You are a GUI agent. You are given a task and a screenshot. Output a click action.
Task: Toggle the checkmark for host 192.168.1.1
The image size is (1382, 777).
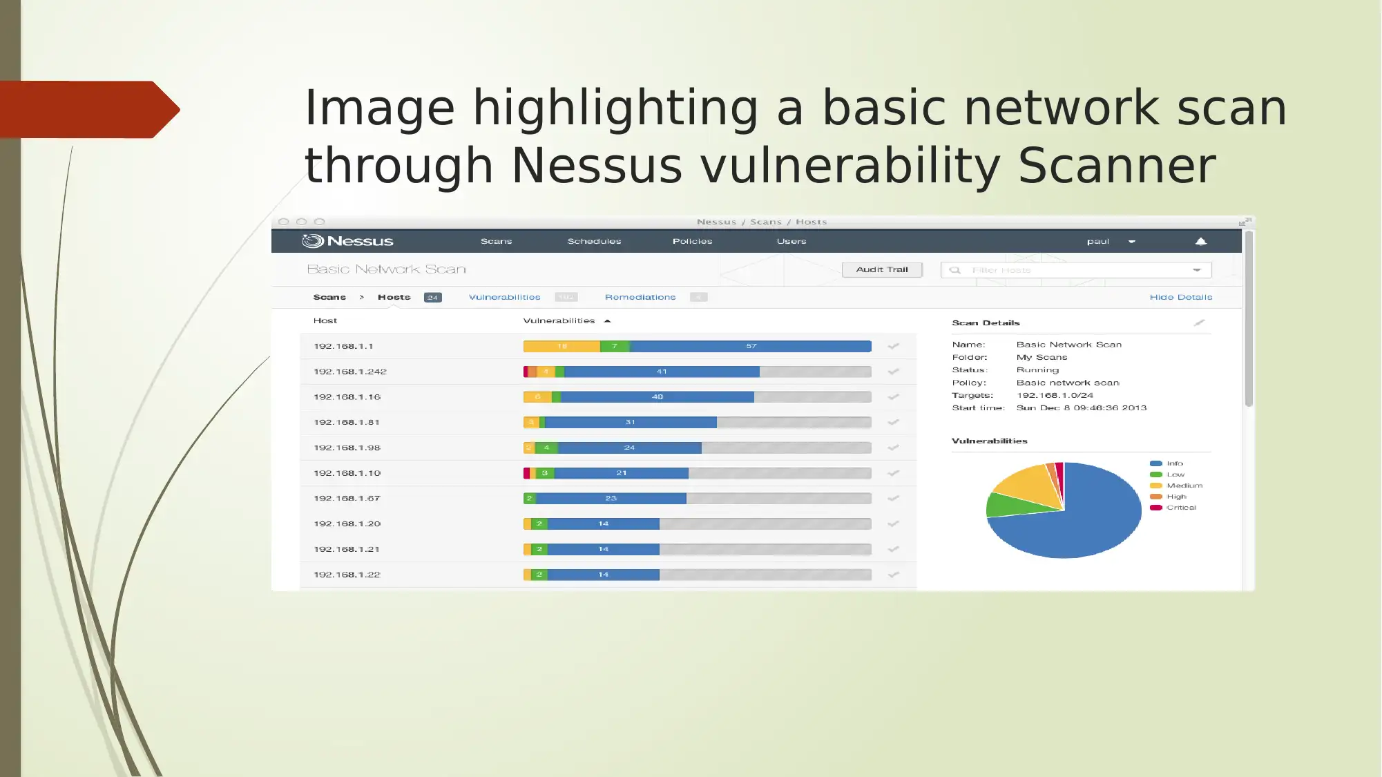tap(892, 345)
